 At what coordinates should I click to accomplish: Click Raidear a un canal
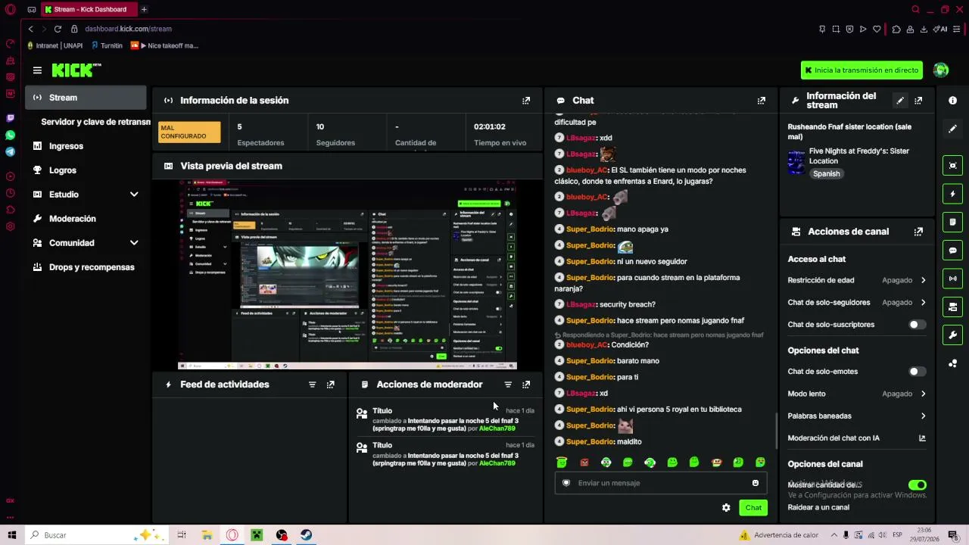point(818,507)
